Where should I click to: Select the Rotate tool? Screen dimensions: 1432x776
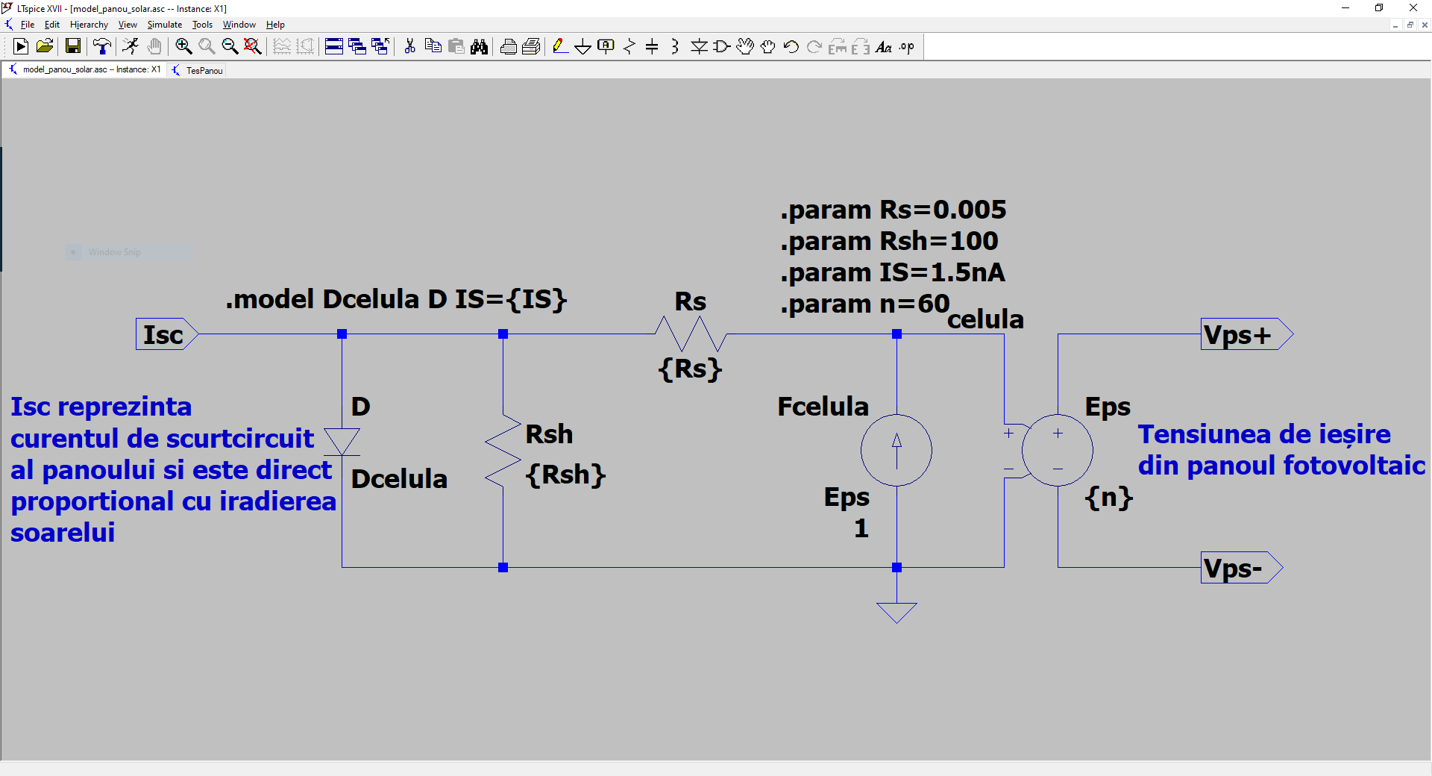[x=838, y=47]
